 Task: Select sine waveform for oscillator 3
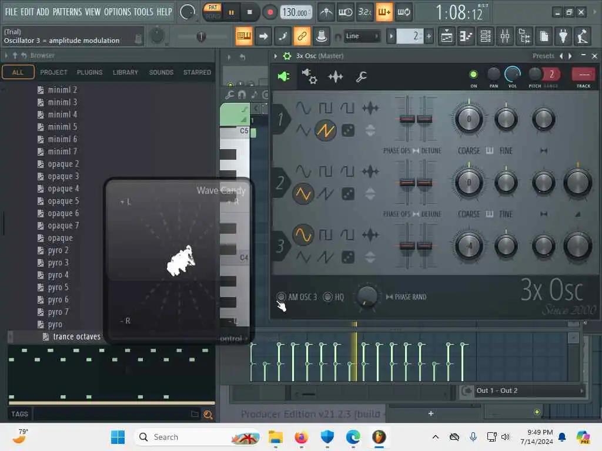[x=303, y=235]
